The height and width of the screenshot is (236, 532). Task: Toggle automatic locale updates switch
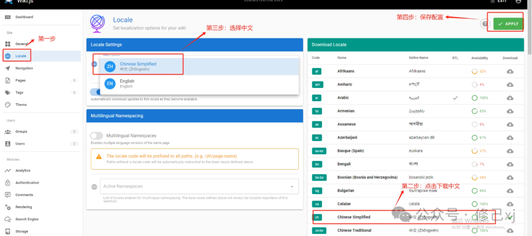point(95,92)
